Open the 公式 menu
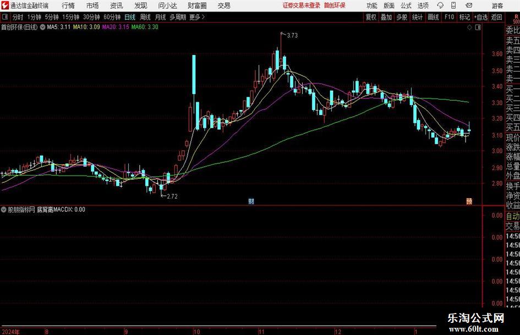Viewport: 520px width, 335px height. (x=406, y=6)
